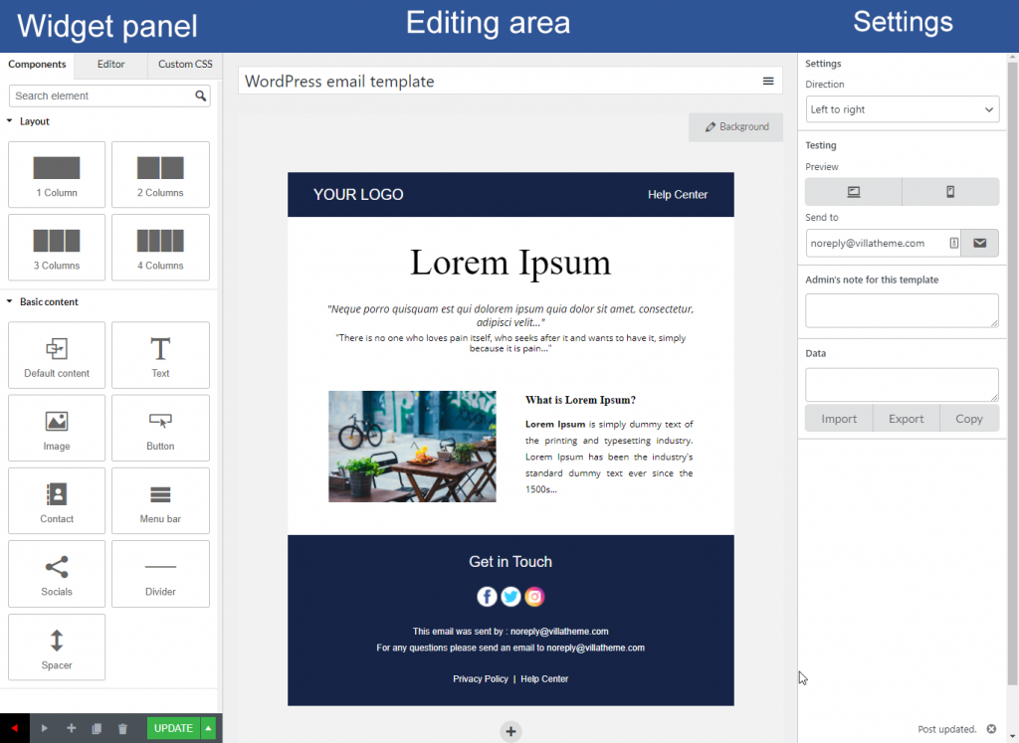The width and height of the screenshot is (1019, 743).
Task: Select the Menu bar component
Action: (x=160, y=500)
